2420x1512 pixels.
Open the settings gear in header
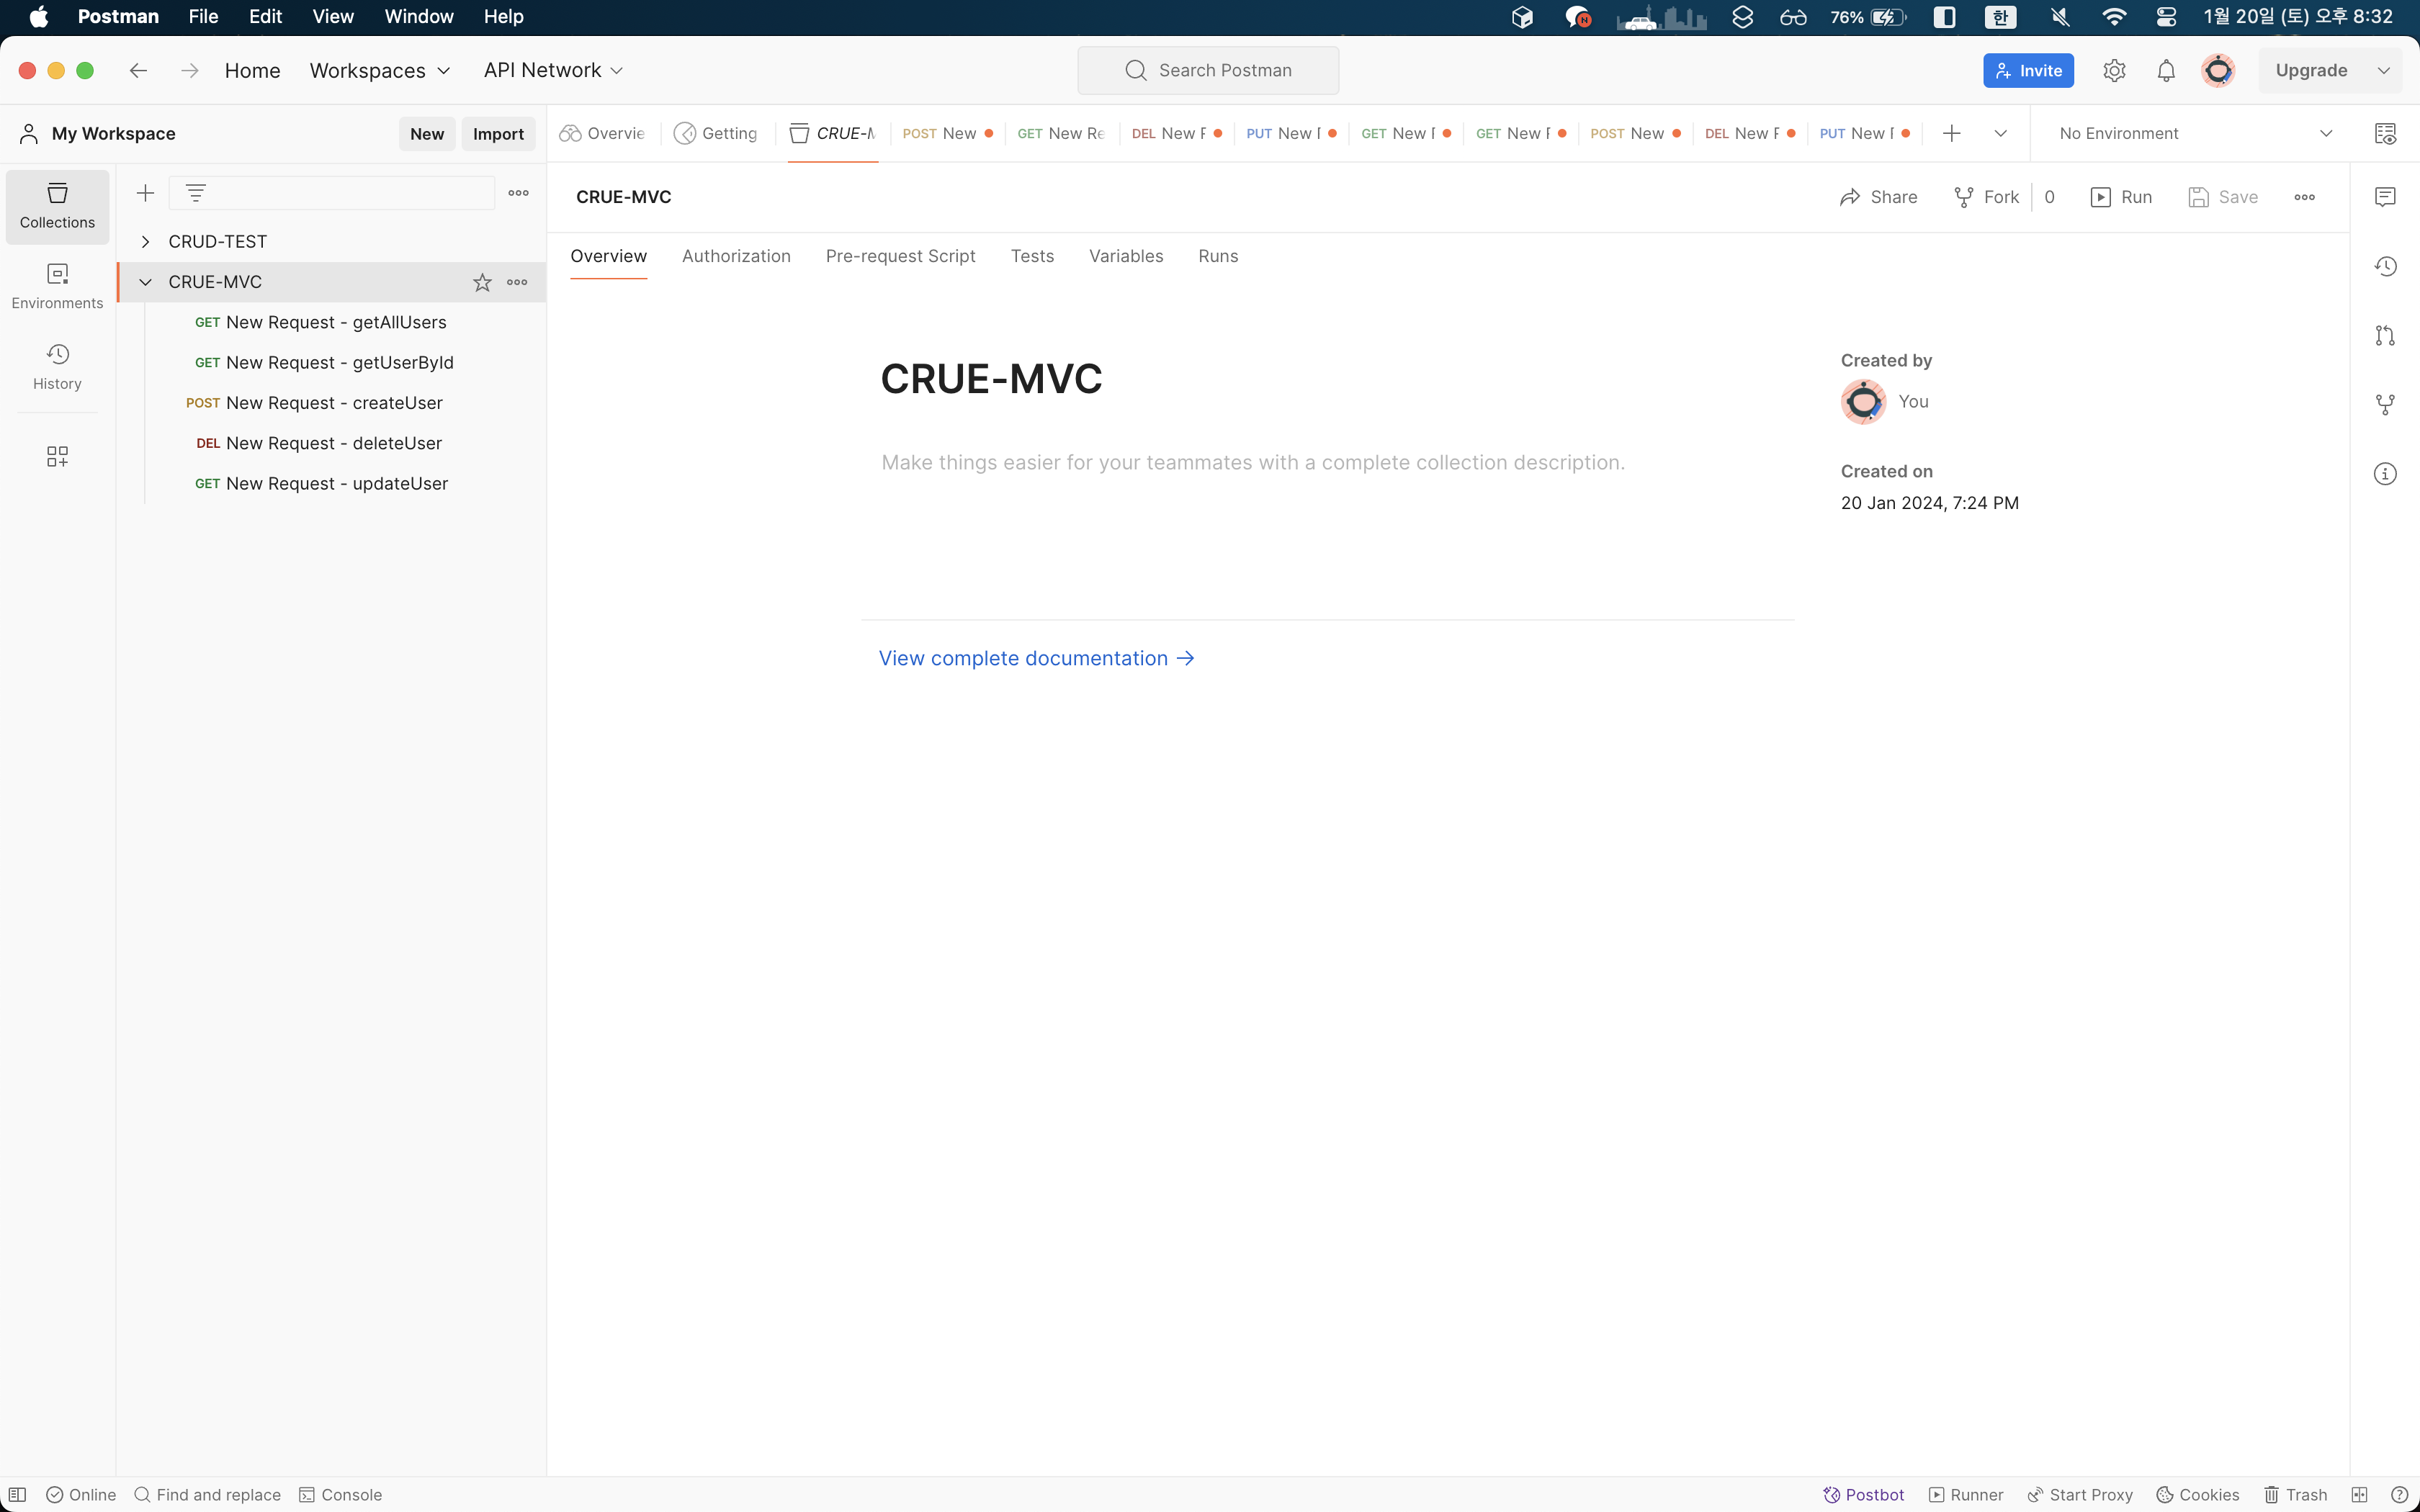pos(2114,71)
